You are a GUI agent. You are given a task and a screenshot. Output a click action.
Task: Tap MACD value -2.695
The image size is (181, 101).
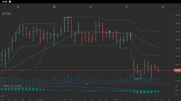point(26,86)
